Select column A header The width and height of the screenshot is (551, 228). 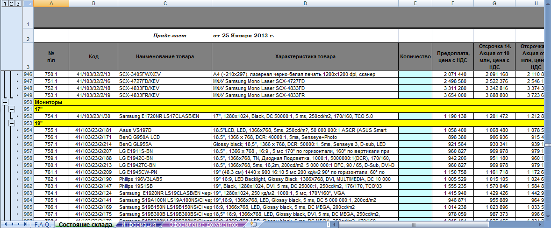[x=51, y=3]
